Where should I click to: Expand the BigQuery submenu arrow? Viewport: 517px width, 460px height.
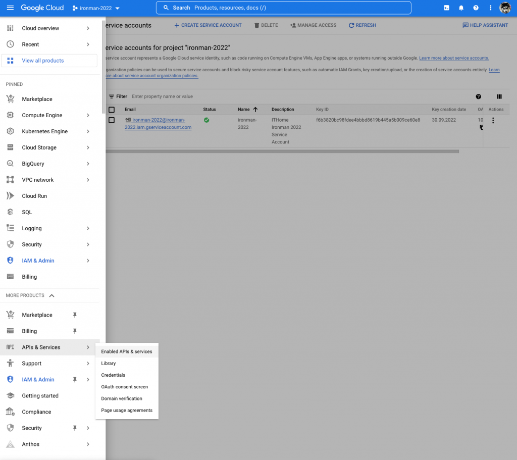[88, 164]
